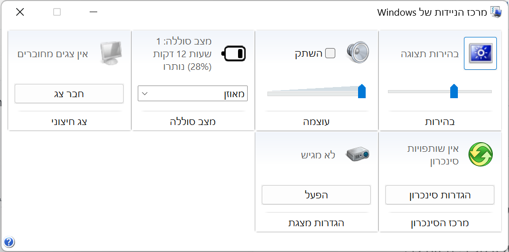This screenshot has width=509, height=252.
Task: Click the volume slider thumb
Action: [x=362, y=91]
